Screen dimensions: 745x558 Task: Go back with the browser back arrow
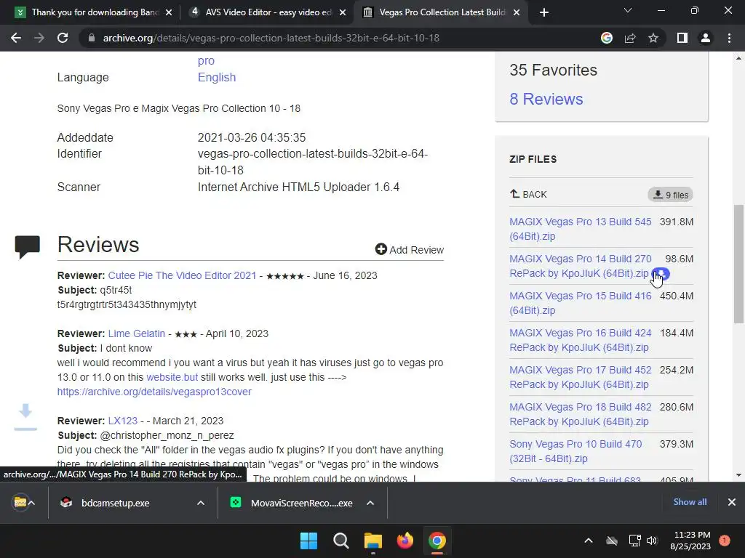tap(16, 38)
